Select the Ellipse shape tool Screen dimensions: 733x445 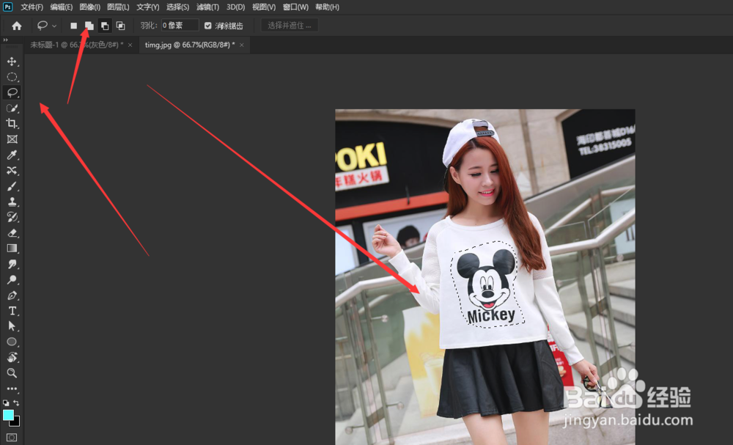click(12, 342)
